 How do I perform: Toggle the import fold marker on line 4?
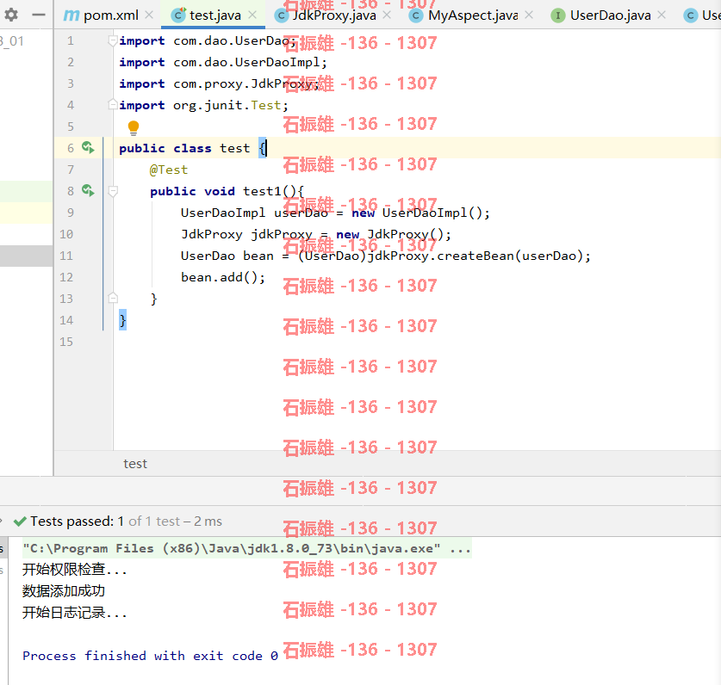(112, 105)
